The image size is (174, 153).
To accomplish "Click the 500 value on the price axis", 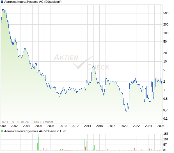I will point(166,13).
